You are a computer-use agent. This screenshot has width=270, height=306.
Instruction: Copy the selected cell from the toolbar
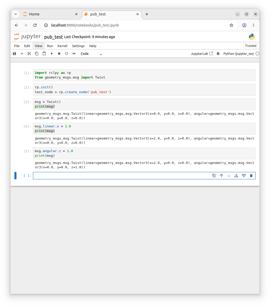pyautogui.click(x=37, y=54)
